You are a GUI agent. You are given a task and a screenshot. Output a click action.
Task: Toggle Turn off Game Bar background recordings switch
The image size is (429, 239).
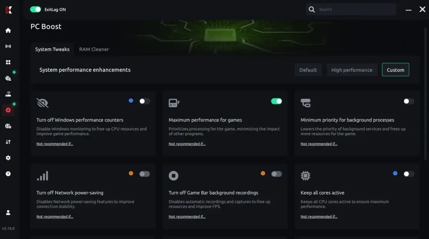pyautogui.click(x=277, y=174)
